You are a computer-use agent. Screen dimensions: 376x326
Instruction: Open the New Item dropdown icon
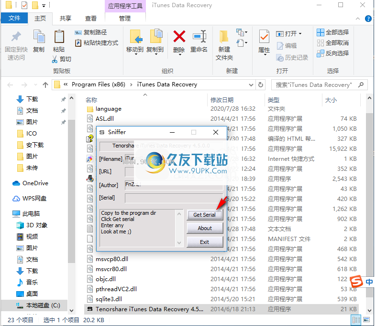click(x=242, y=32)
